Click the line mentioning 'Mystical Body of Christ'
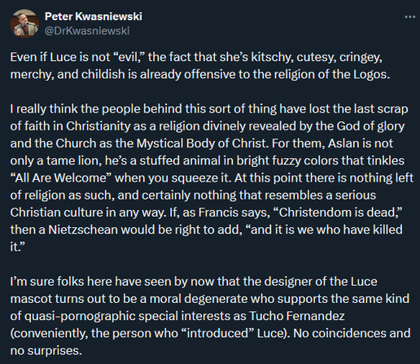 pos(202,143)
